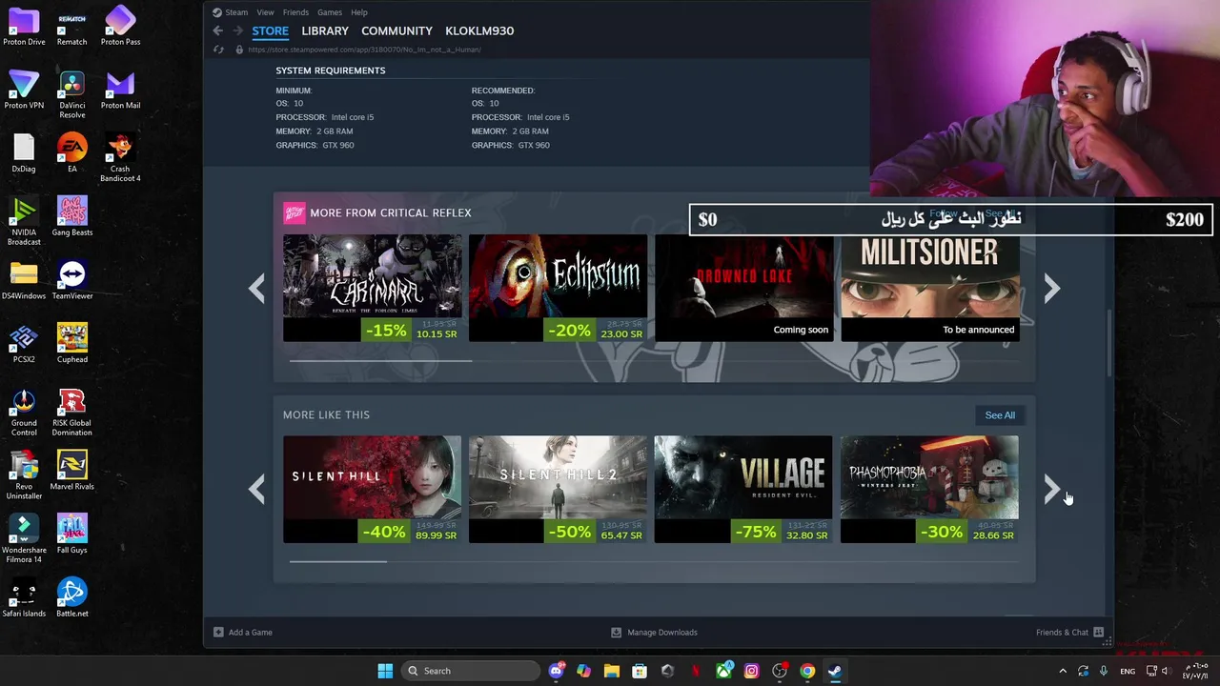This screenshot has height=686, width=1220.
Task: Open the Rematch desktop shortcut
Action: point(71,26)
